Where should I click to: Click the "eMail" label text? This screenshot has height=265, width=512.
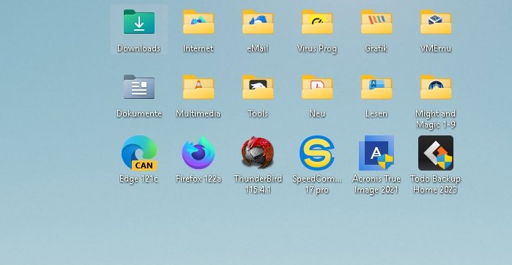click(x=258, y=48)
